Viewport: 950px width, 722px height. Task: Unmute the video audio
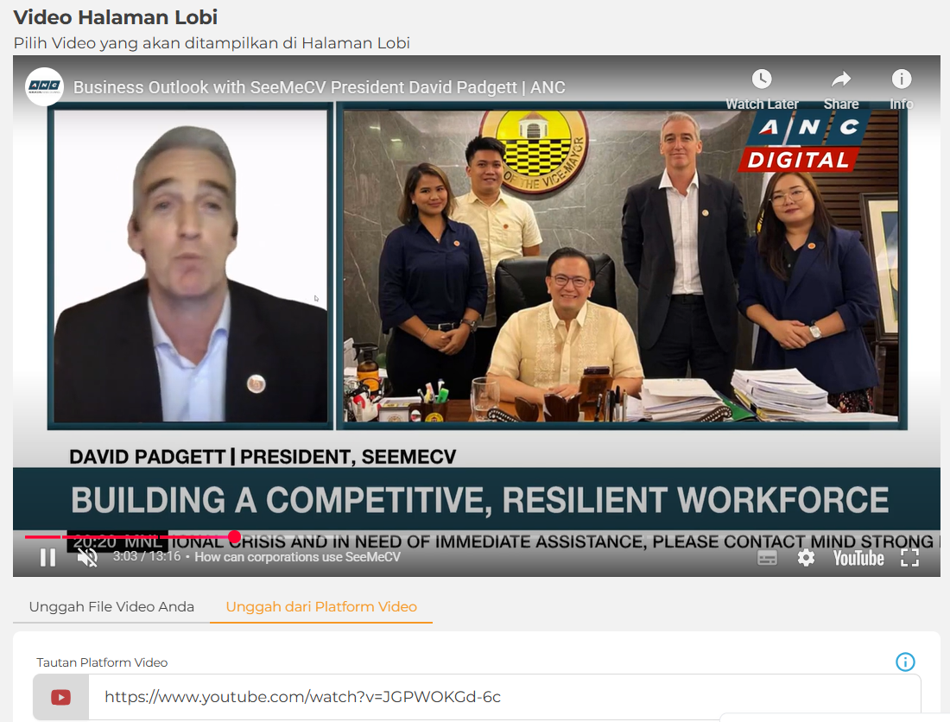87,558
